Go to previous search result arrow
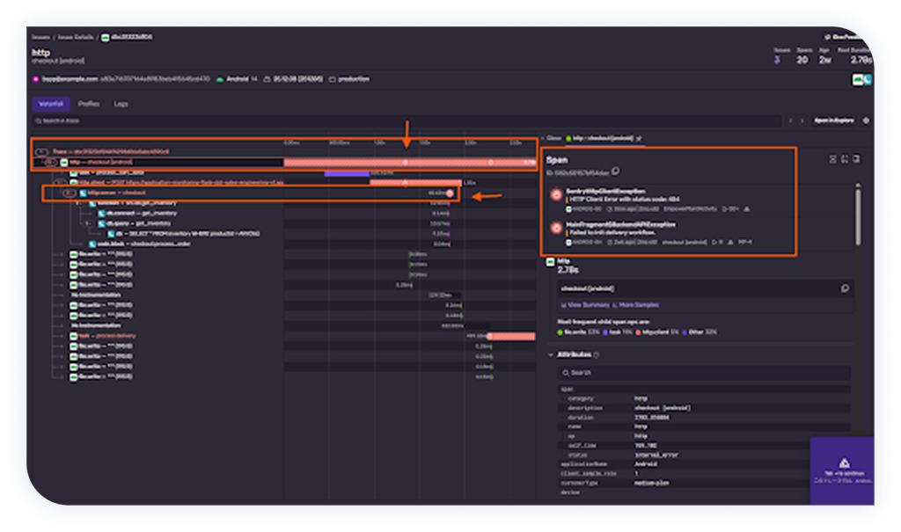901x532 pixels. point(791,120)
